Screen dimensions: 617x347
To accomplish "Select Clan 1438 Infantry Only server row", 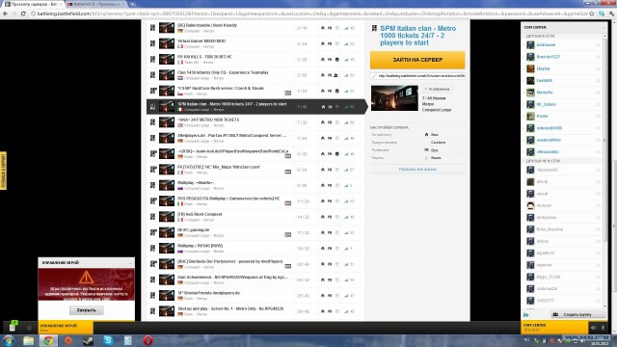I will pyautogui.click(x=255, y=75).
